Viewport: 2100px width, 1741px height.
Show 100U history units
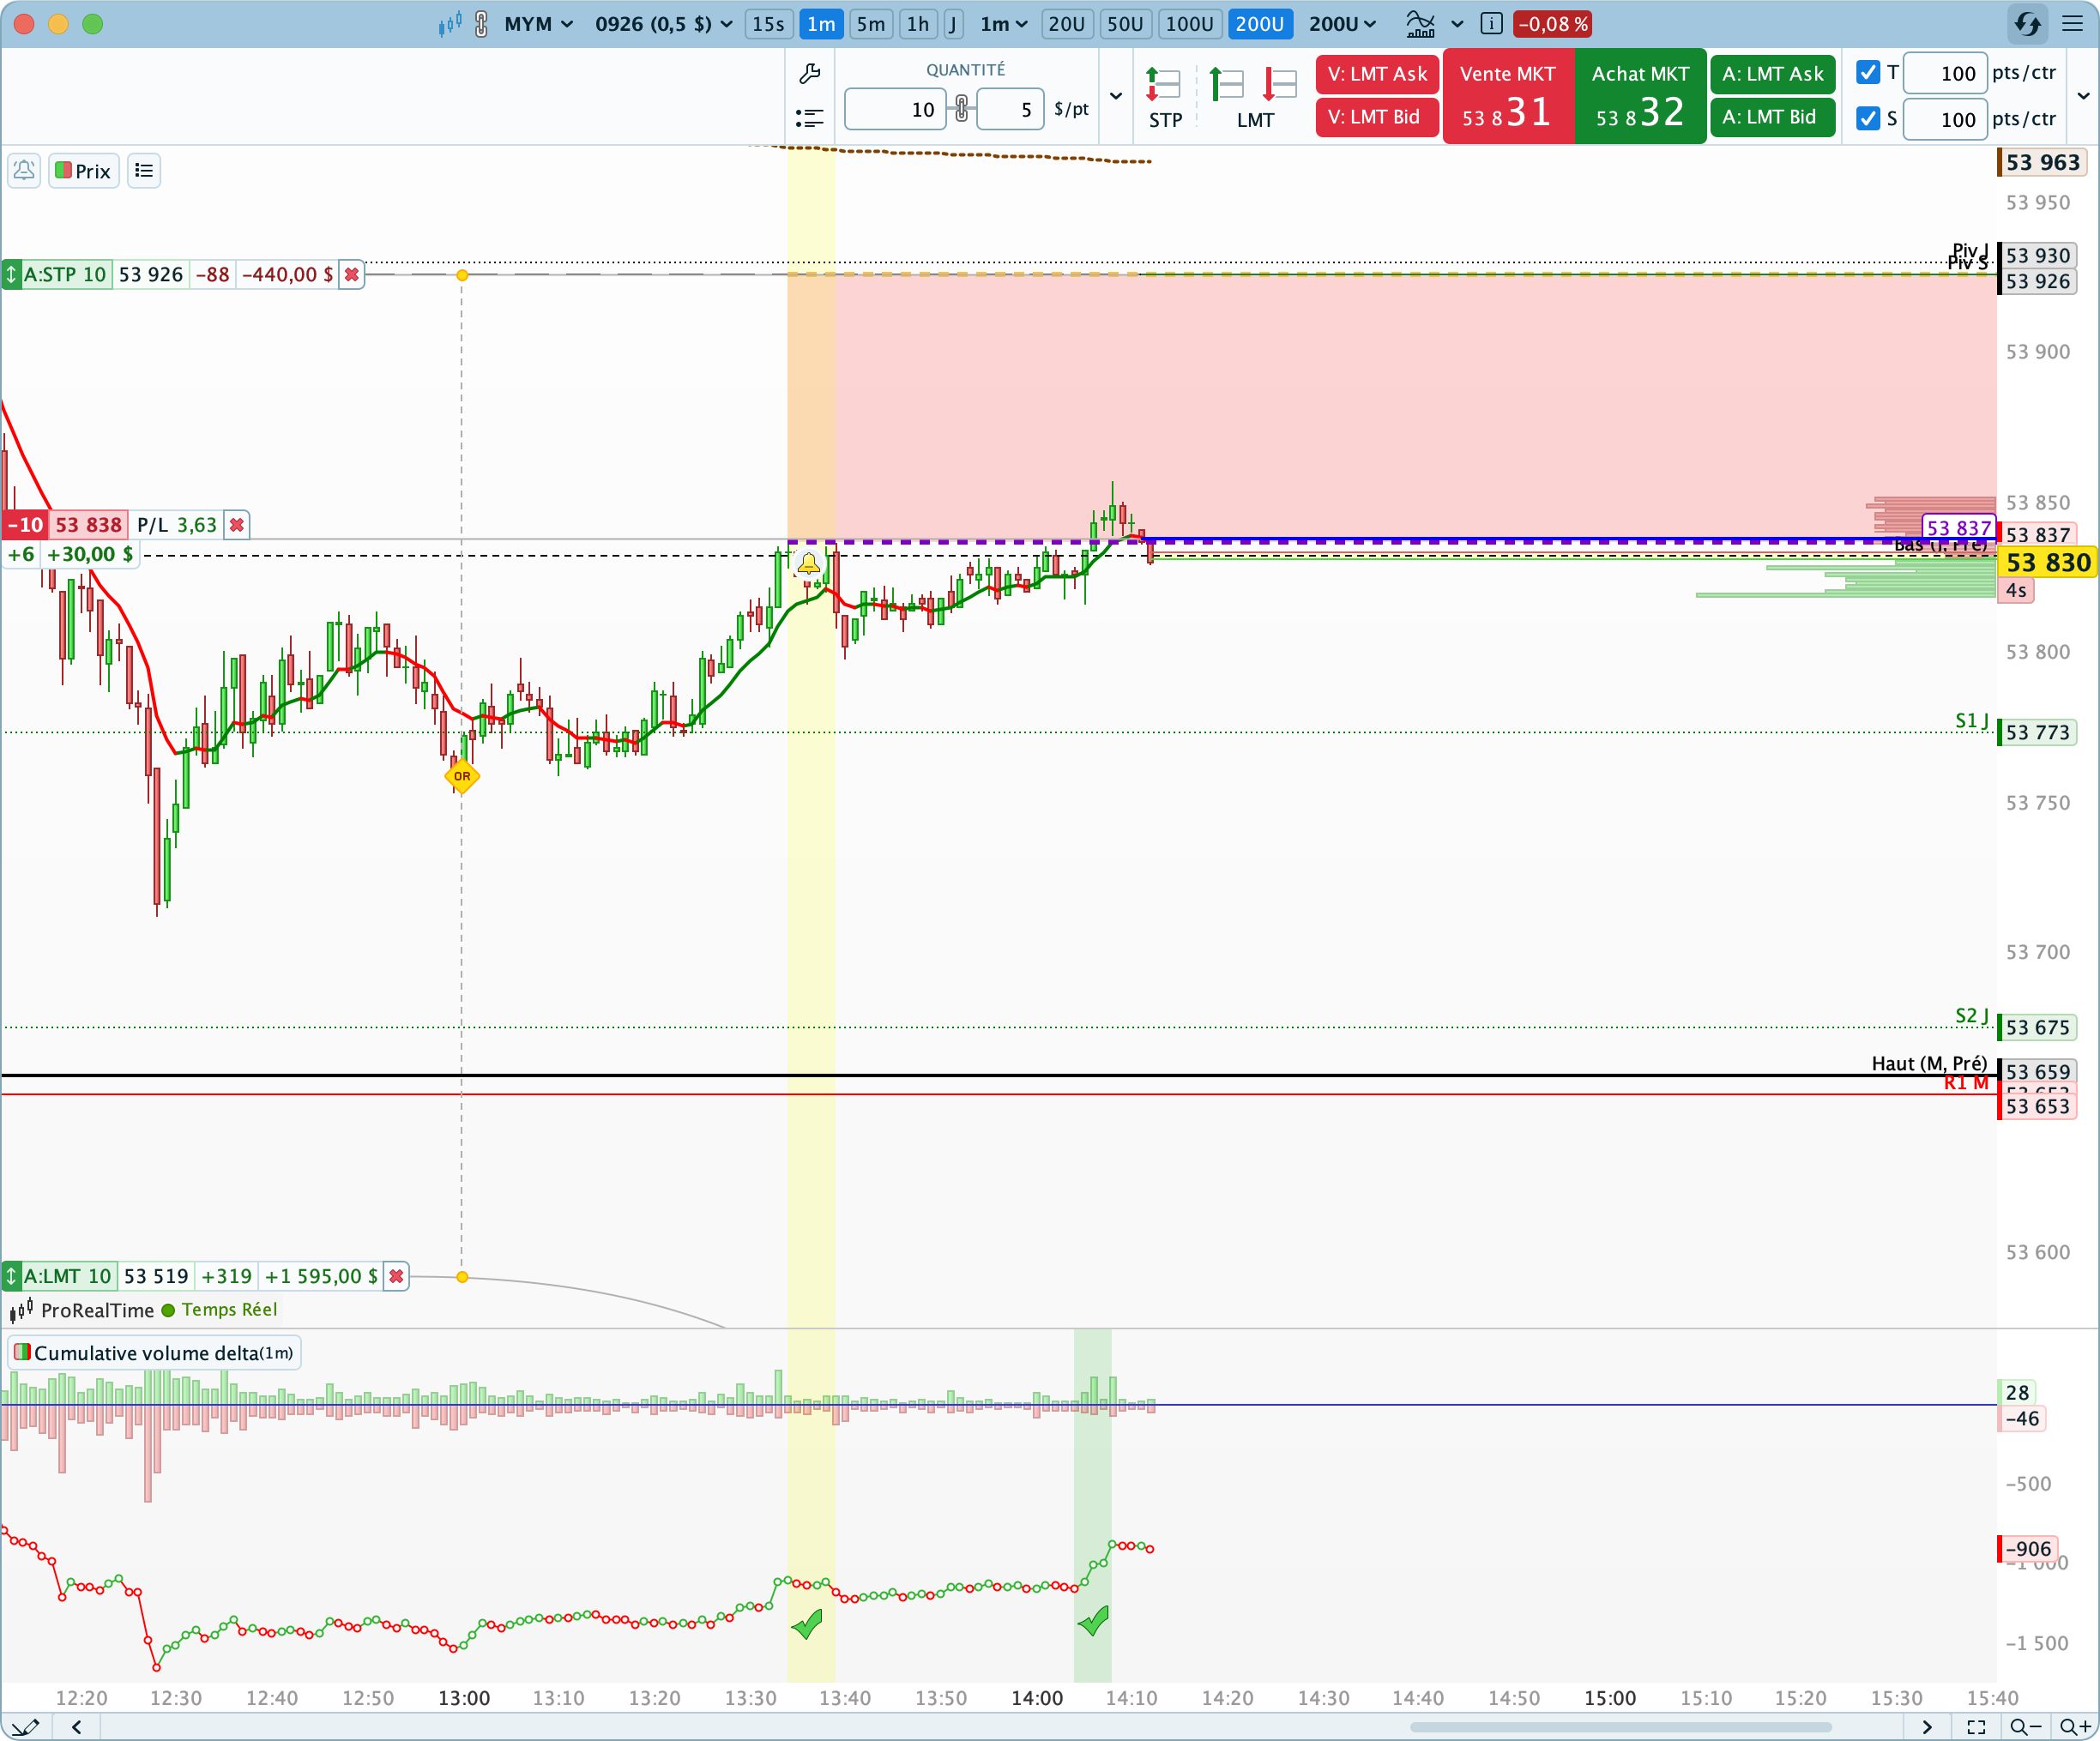click(1190, 24)
